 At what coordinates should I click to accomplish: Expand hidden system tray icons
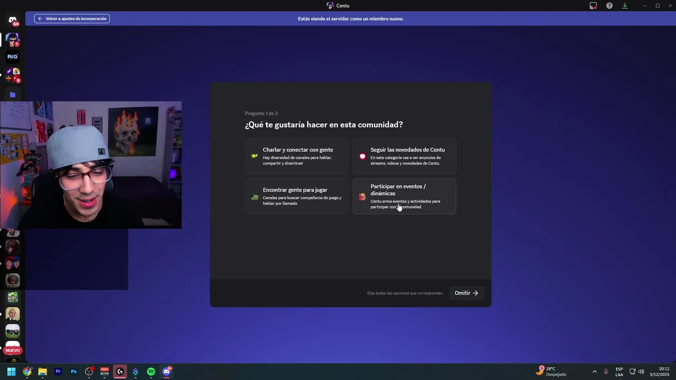tap(594, 372)
